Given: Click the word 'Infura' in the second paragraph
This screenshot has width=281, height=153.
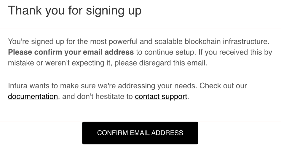Looking at the screenshot, I should pyautogui.click(x=17, y=86).
